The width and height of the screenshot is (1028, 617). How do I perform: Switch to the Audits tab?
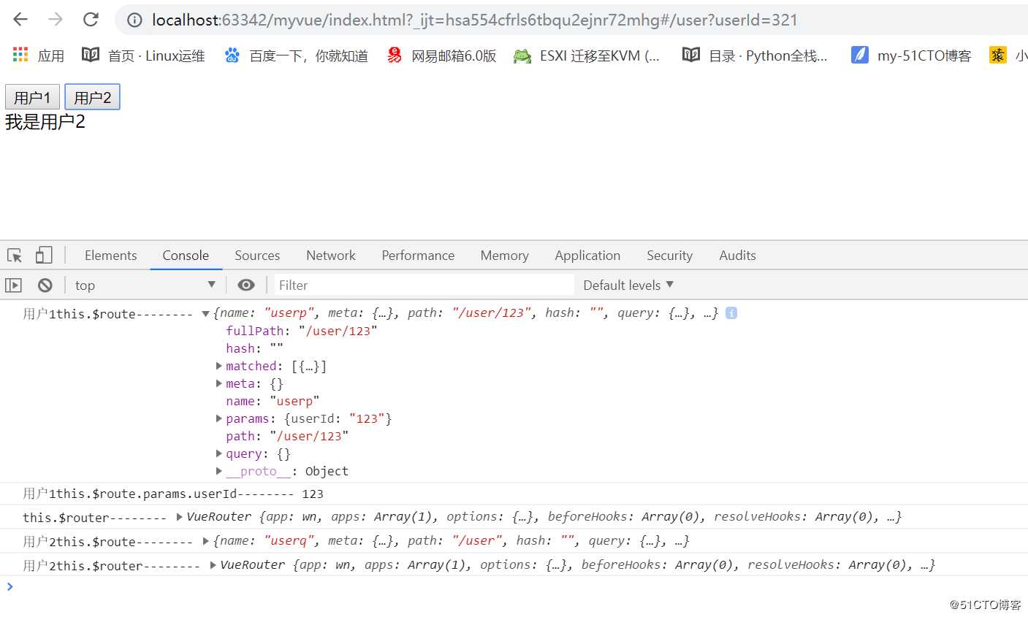[737, 256]
